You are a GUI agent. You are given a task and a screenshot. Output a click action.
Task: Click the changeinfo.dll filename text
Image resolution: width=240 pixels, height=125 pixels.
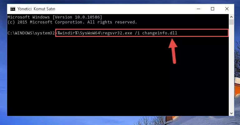[x=160, y=33]
